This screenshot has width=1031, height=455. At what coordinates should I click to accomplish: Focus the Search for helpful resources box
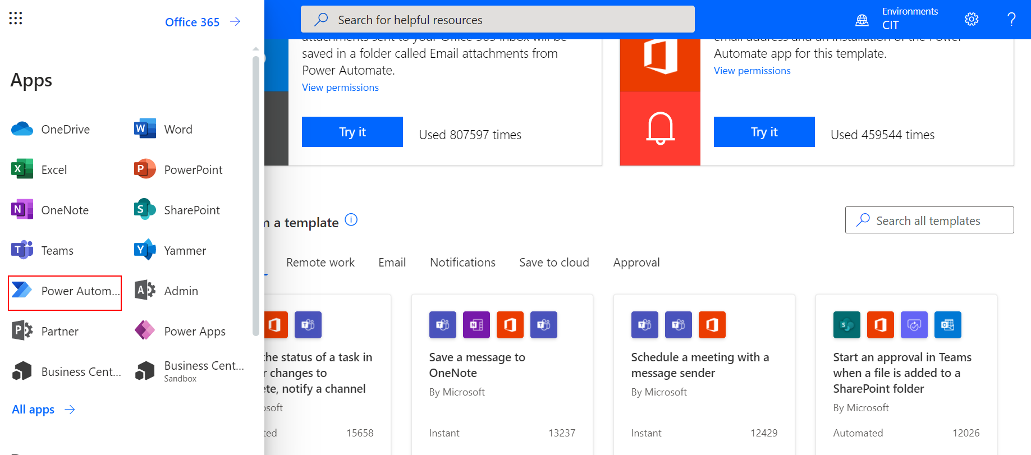point(498,20)
